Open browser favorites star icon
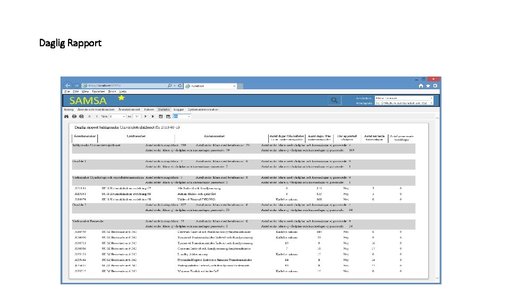This screenshot has width=510, height=287. [428, 86]
